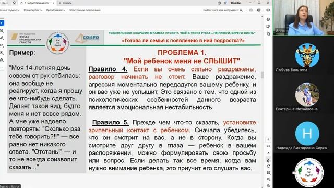Select the freehand draw tool in left toolbar
Image resolution: width=334 pixels, height=188 pixels.
(2, 45)
